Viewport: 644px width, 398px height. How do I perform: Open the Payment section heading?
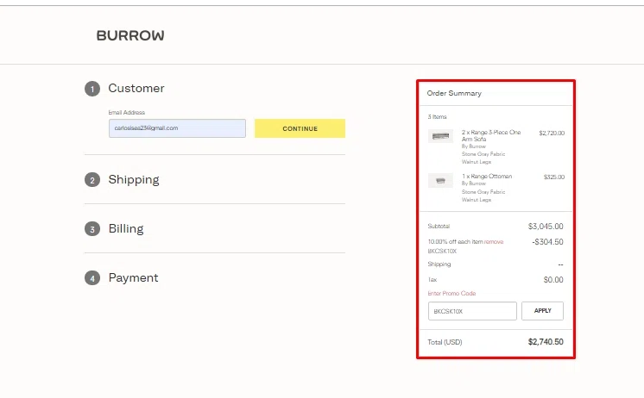[134, 278]
